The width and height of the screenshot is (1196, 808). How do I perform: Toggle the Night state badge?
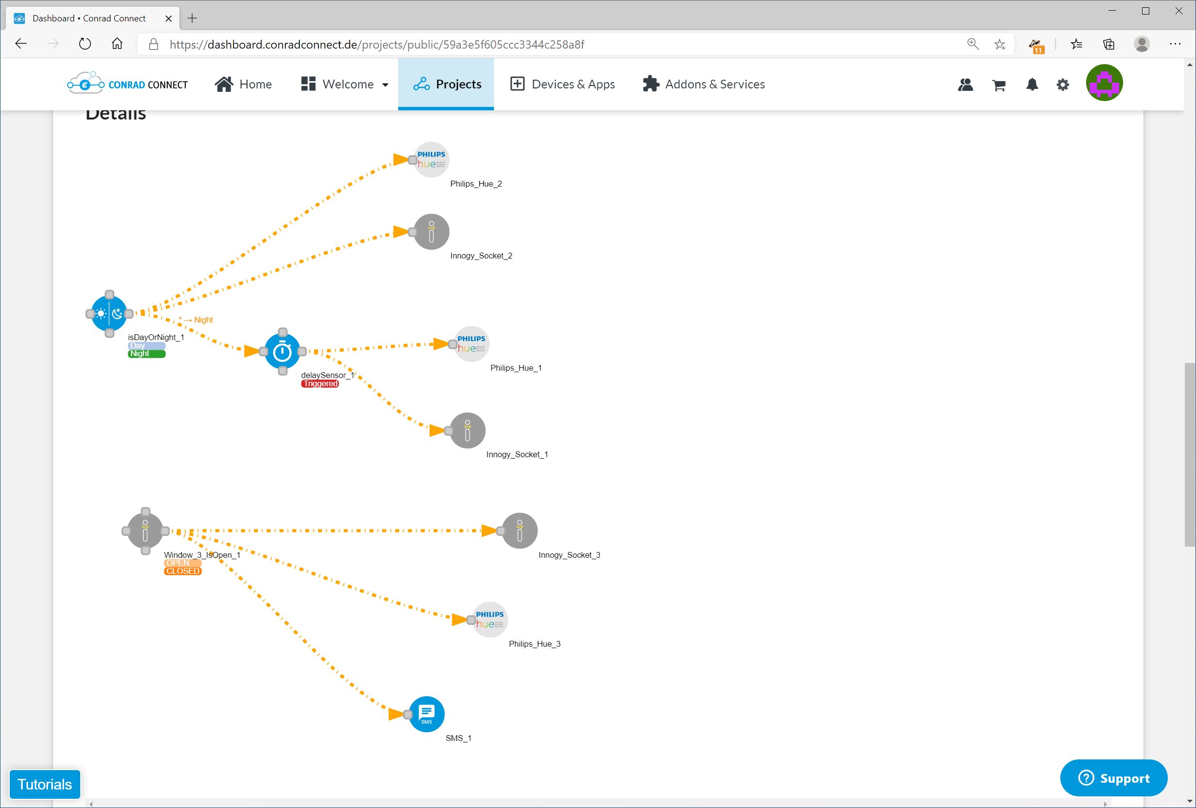147,354
